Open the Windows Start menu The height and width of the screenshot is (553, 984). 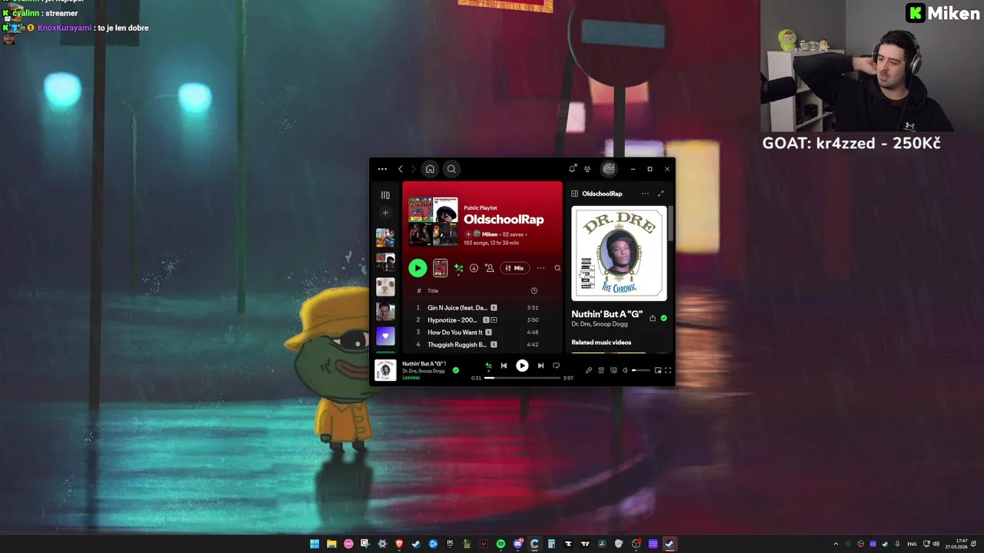[314, 544]
